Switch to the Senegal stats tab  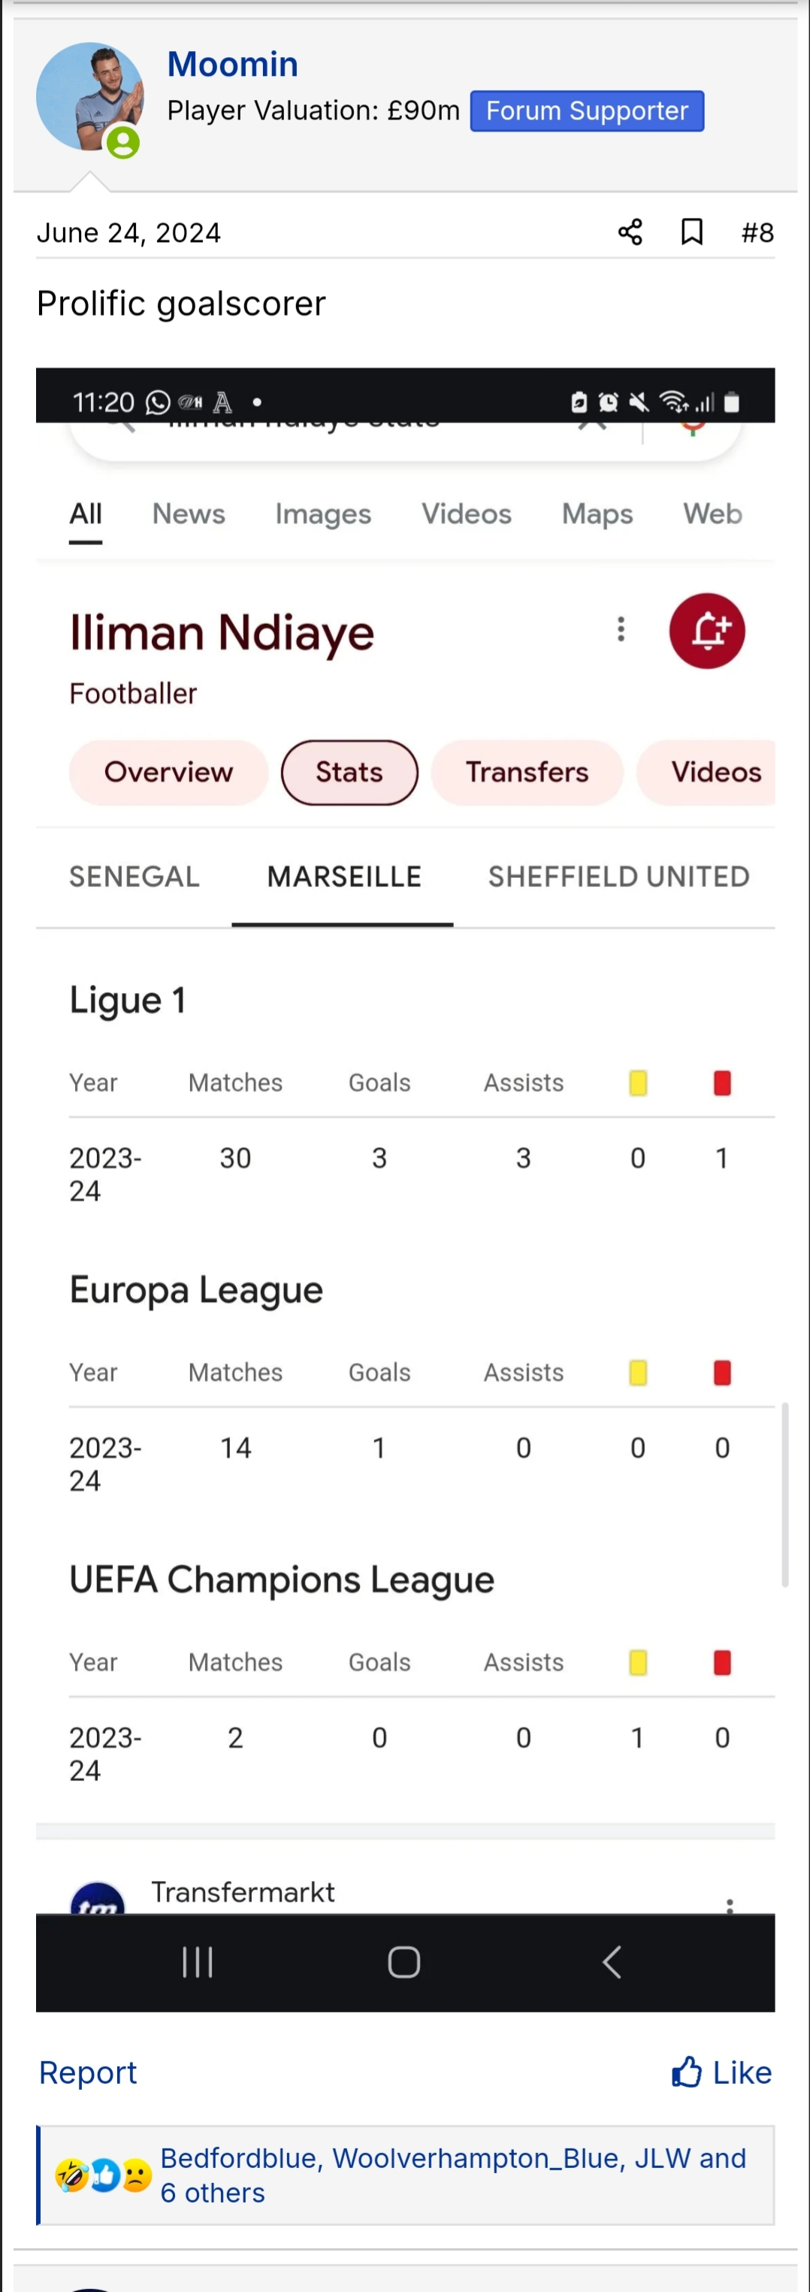(134, 877)
